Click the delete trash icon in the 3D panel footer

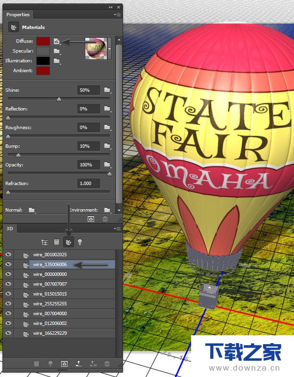point(107,364)
